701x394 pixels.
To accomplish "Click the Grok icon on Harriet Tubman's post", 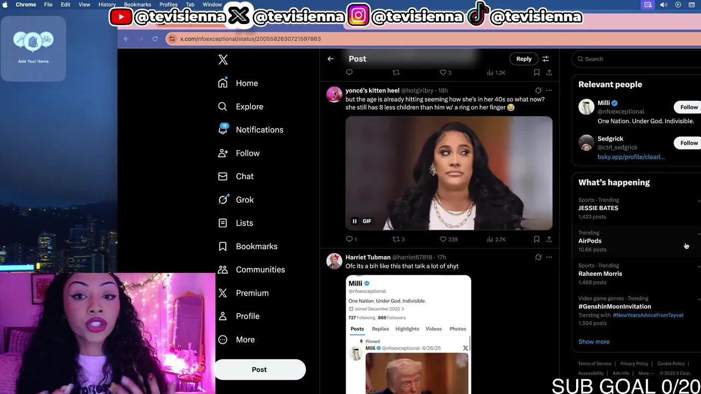I will [538, 257].
